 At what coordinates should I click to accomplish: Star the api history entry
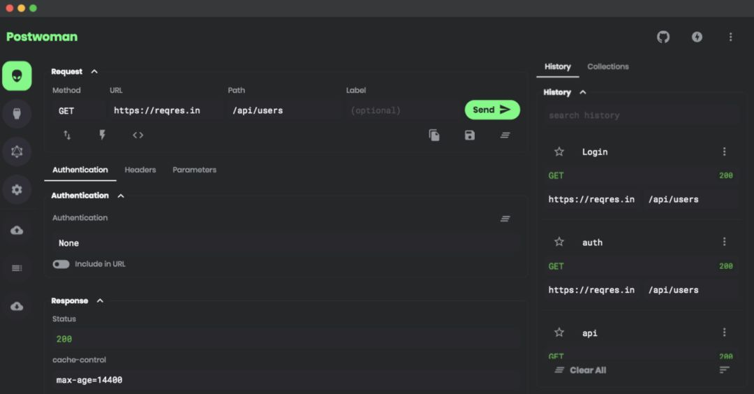point(559,333)
